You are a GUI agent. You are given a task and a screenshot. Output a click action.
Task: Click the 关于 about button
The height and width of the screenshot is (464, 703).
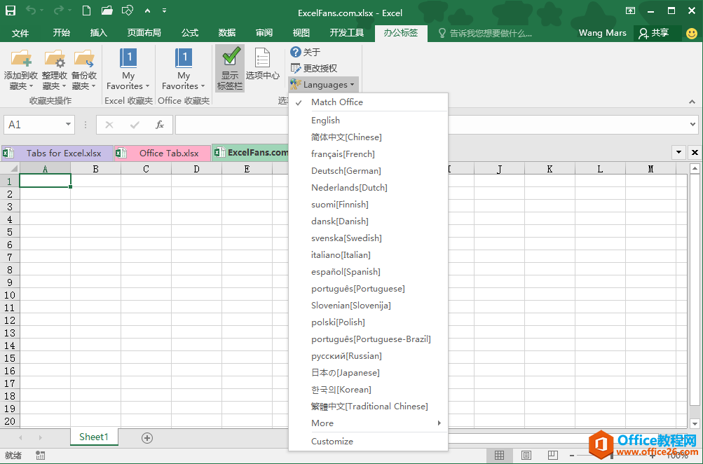306,52
